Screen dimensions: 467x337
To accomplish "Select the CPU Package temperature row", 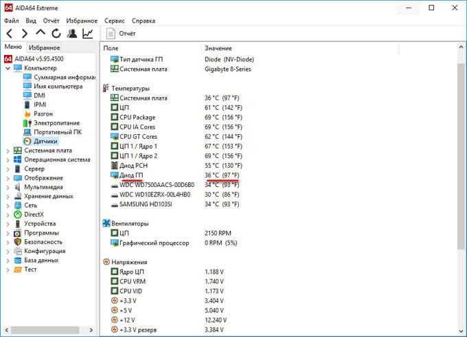I will [176, 117].
